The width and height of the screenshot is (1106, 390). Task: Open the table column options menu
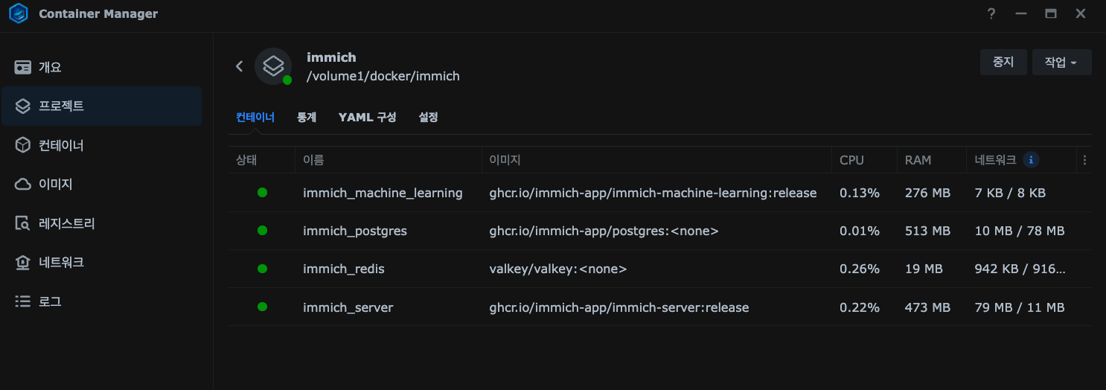1084,160
